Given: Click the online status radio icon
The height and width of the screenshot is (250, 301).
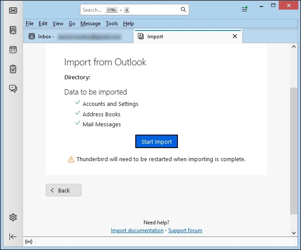Looking at the screenshot, I should [x=29, y=242].
